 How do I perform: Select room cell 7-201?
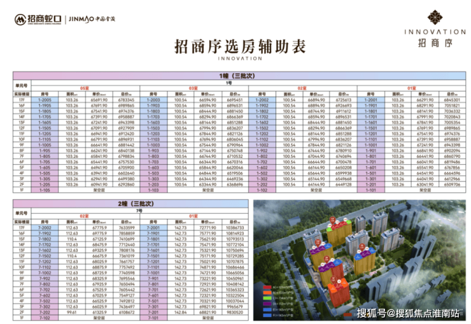click(x=153, y=313)
